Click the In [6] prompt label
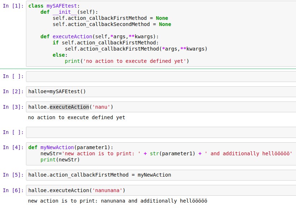 click(x=13, y=190)
